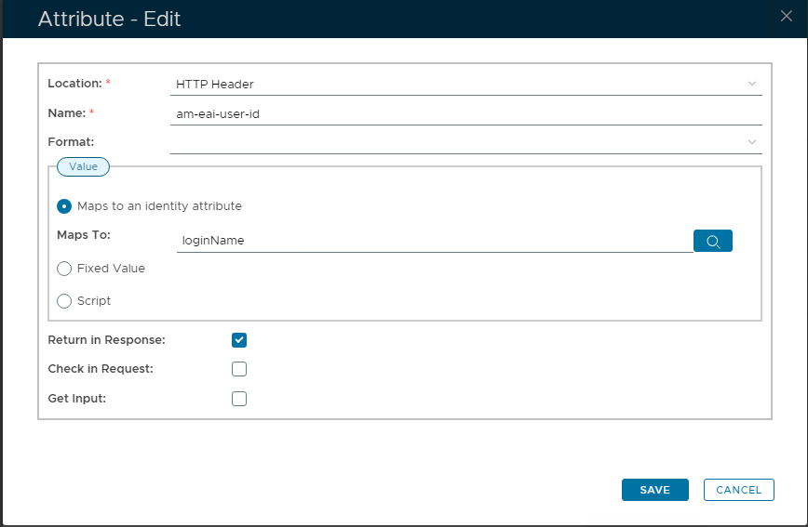Open the Location dropdown showing HTTP Header
The height and width of the screenshot is (527, 808).
[x=465, y=85]
